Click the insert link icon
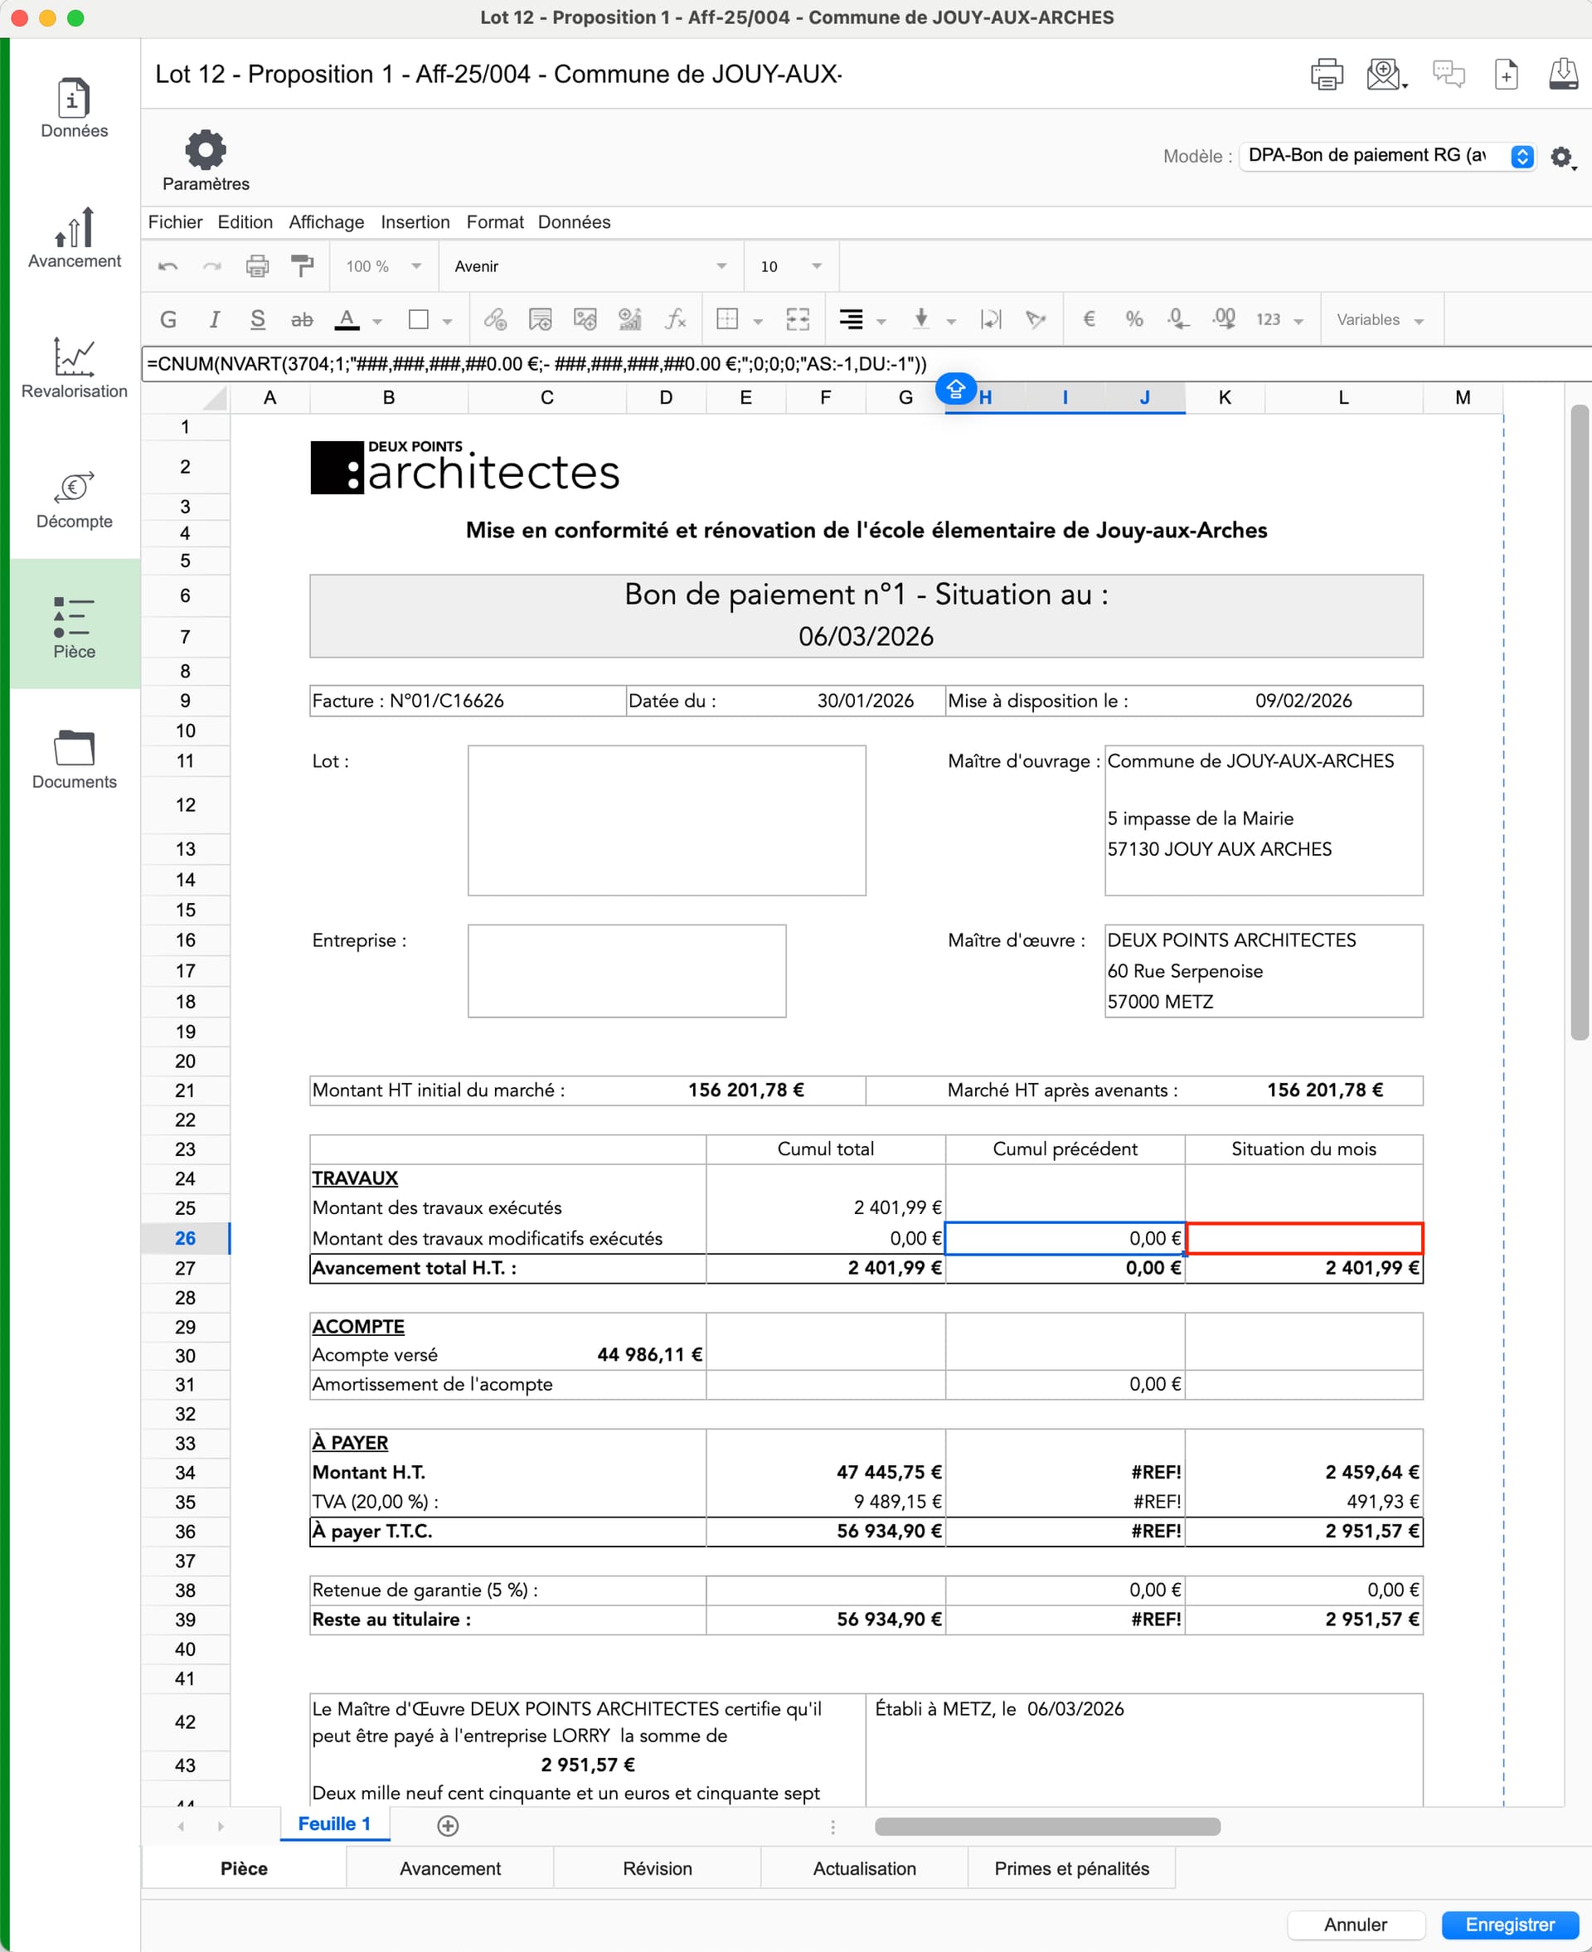Image resolution: width=1592 pixels, height=1952 pixels. tap(495, 319)
